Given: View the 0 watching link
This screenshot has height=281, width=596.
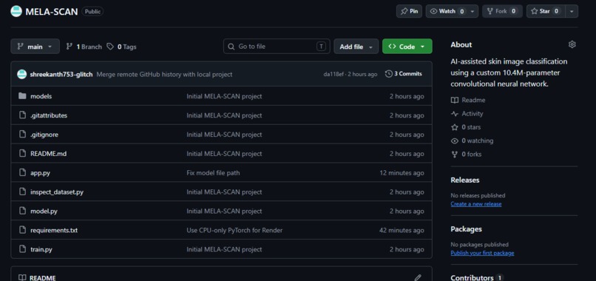Looking at the screenshot, I should (x=472, y=140).
